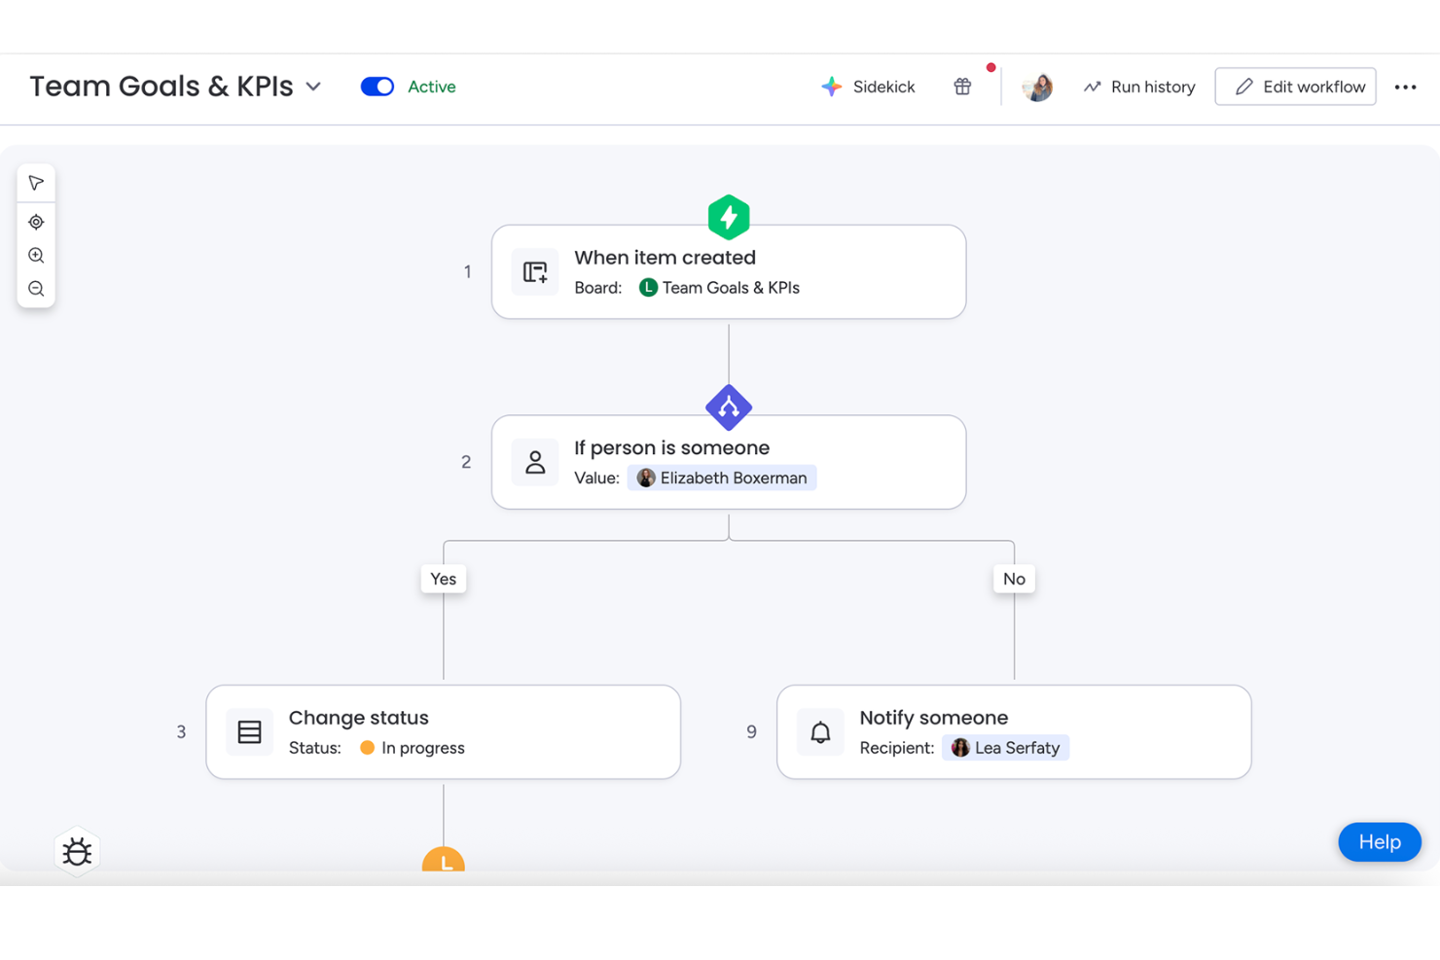Image resolution: width=1440 pixels, height=960 pixels.
Task: Select the When item created step card
Action: click(729, 272)
